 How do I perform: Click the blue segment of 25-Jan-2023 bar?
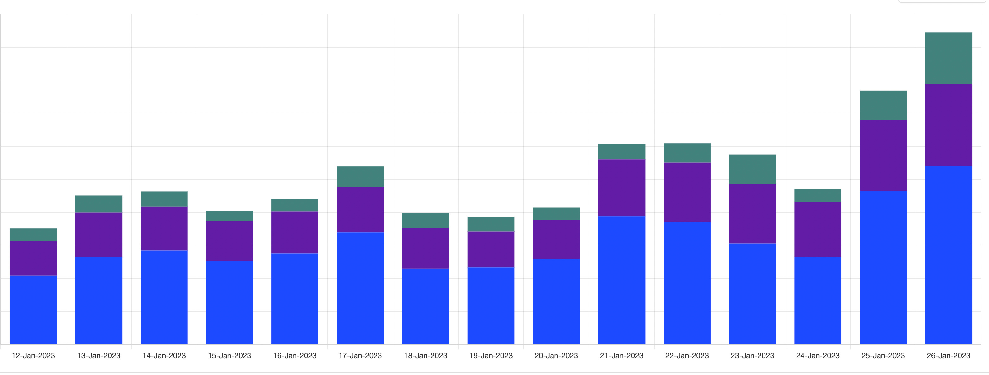883,267
